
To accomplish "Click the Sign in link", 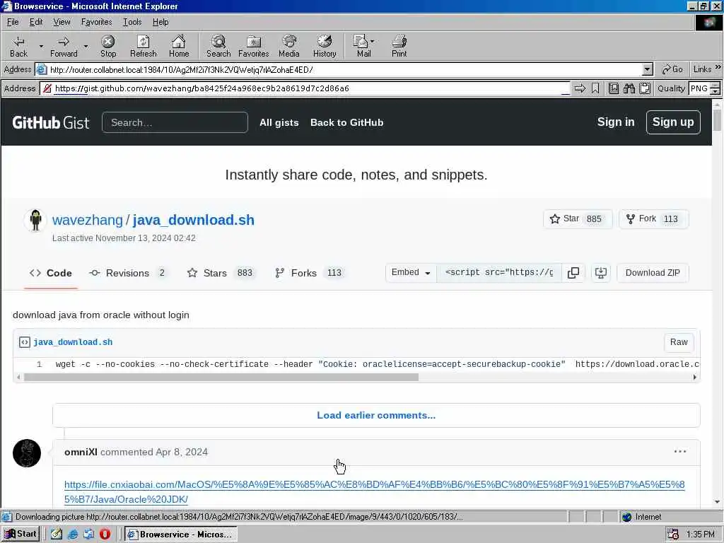I will pos(616,122).
